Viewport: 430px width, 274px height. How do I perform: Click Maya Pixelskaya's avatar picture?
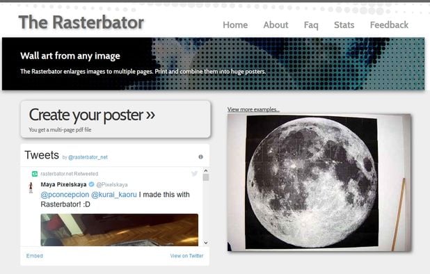tap(31, 188)
